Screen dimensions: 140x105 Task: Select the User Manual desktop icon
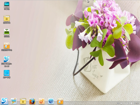pos(7,74)
